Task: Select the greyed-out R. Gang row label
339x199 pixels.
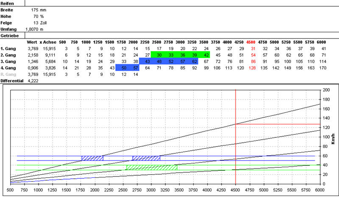Action: 9,74
